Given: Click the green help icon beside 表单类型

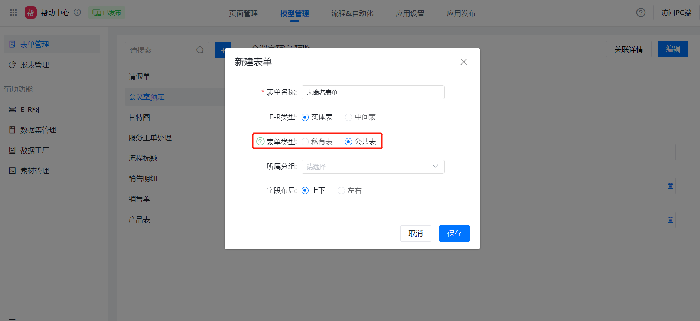Looking at the screenshot, I should click(260, 141).
